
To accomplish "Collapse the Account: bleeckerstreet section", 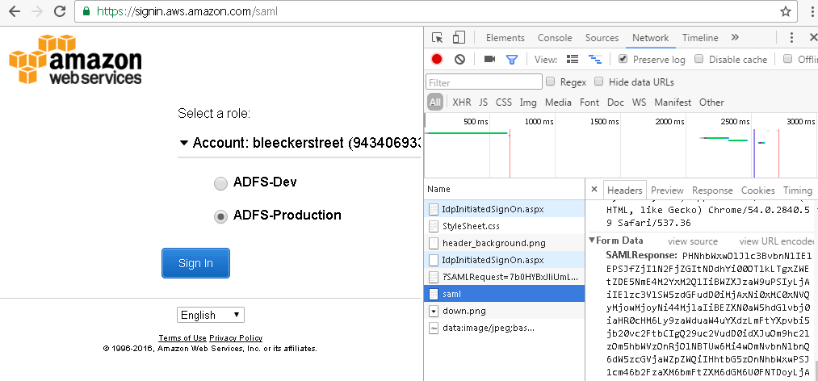I will click(183, 143).
